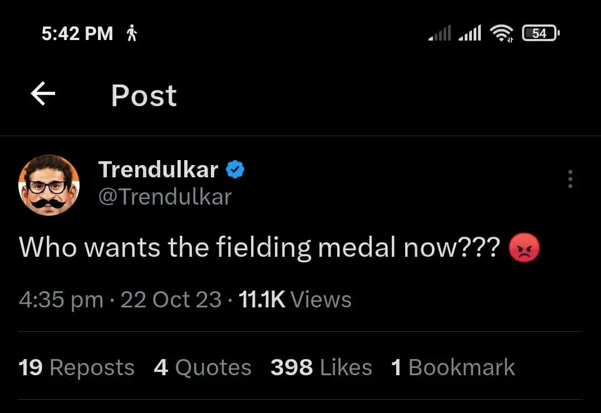Screen dimensions: 601x413
Task: Open the @Trendulkar handle link
Action: [x=165, y=196]
